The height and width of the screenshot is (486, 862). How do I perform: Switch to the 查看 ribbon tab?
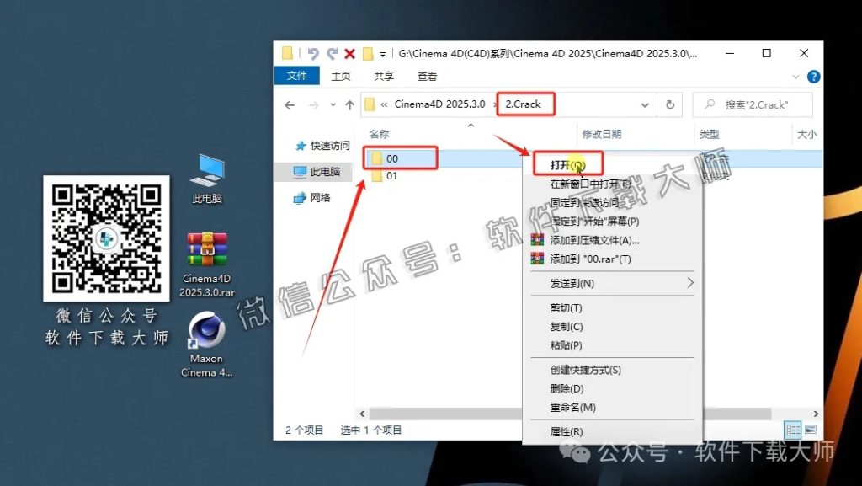(425, 75)
